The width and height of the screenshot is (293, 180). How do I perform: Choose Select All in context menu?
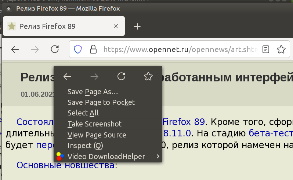pos(108,113)
